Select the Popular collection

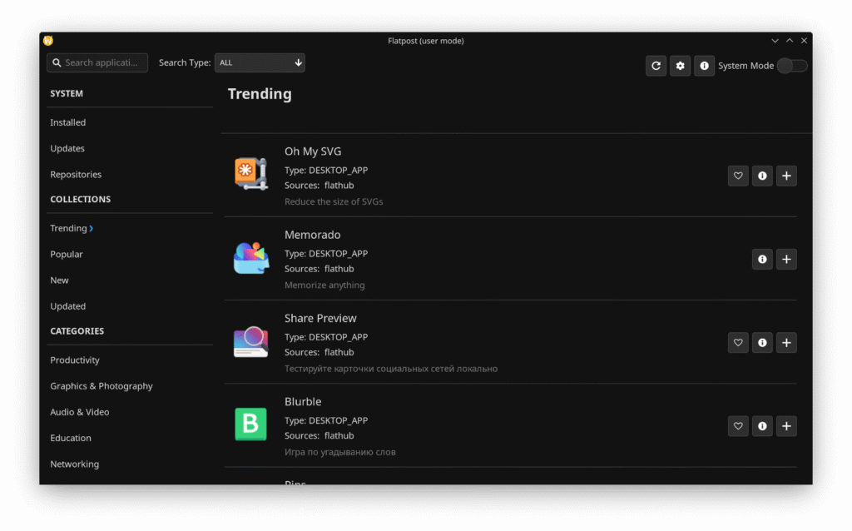(x=67, y=255)
